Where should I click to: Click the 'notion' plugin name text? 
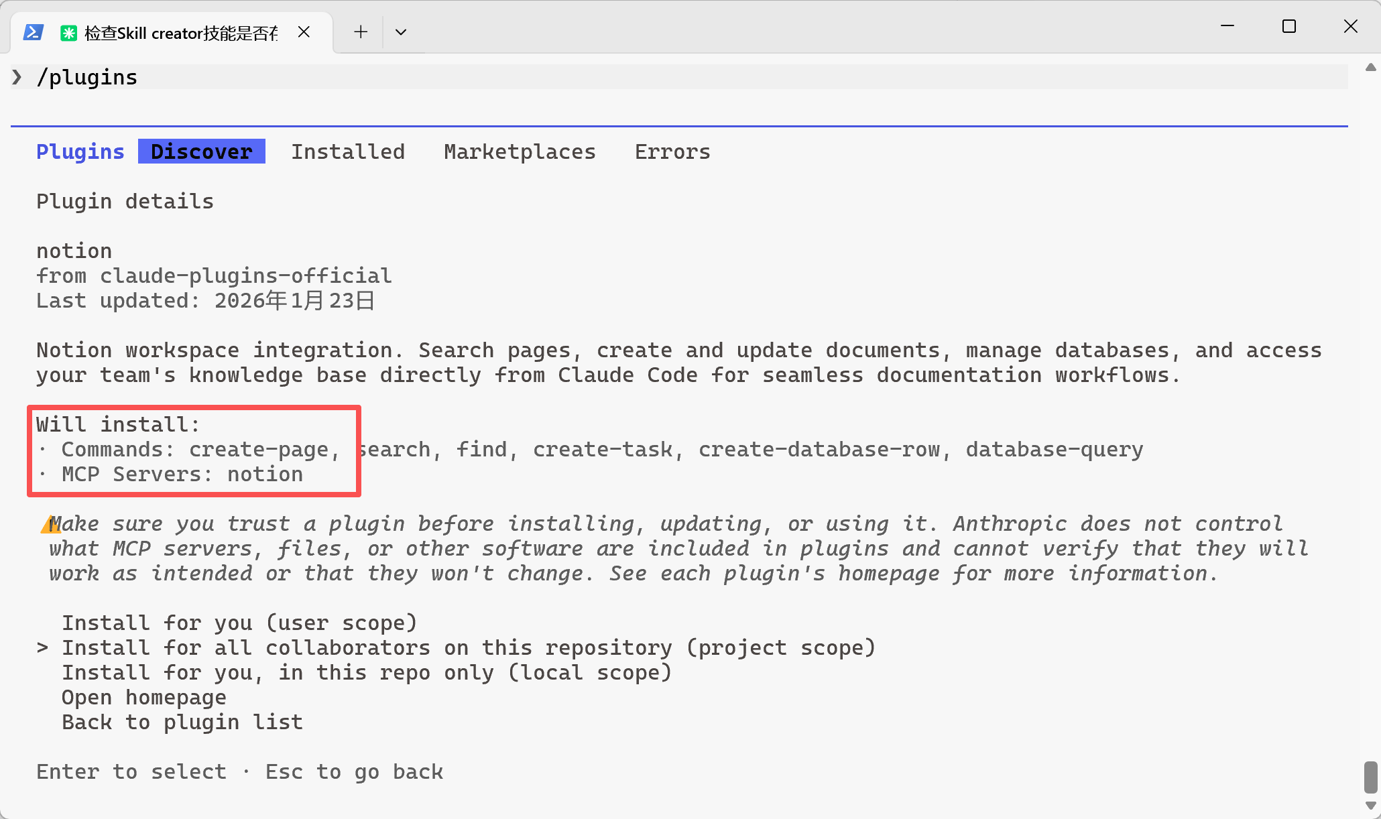[74, 251]
